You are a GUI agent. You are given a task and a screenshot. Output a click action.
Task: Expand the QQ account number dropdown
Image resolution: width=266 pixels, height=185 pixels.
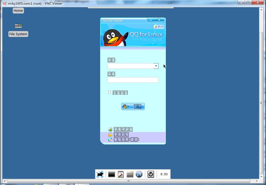[x=156, y=66]
